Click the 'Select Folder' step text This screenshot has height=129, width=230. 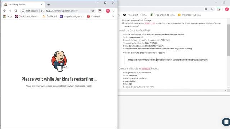pos(130,81)
